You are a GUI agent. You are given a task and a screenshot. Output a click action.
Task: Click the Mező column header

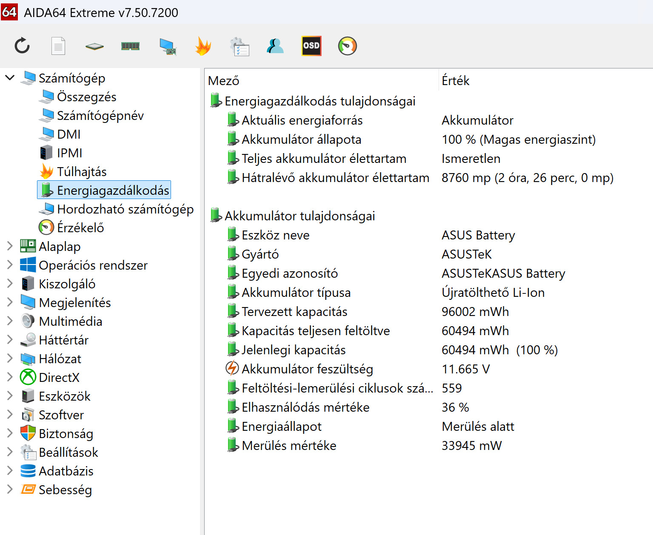[224, 81]
